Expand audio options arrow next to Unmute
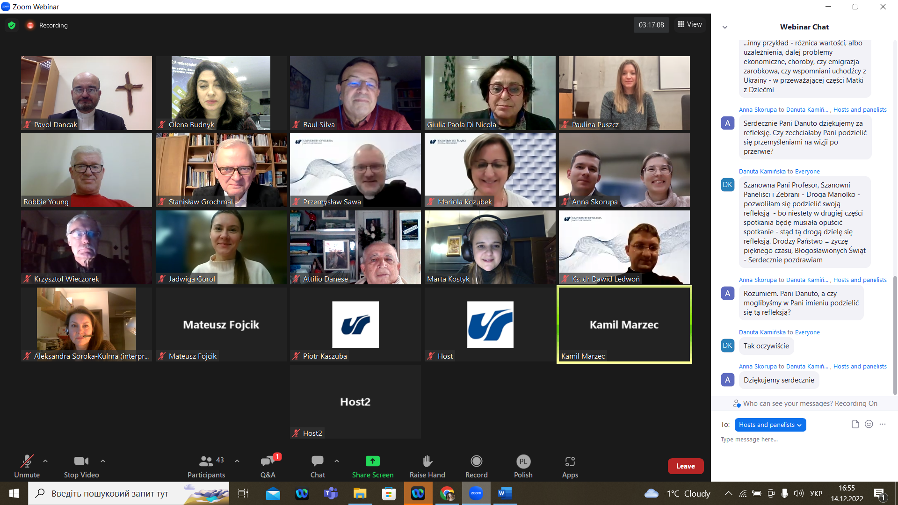898x505 pixels. point(45,461)
